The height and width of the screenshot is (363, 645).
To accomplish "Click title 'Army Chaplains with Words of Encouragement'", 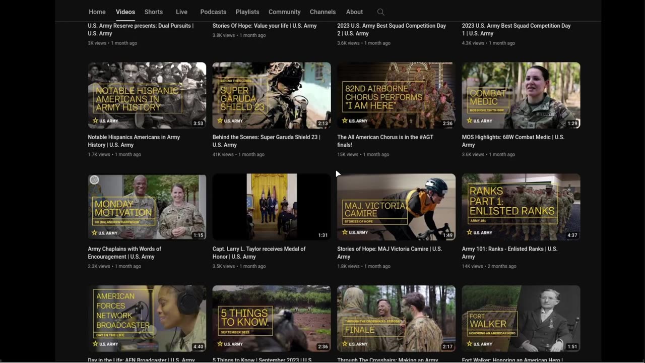I will 124,253.
